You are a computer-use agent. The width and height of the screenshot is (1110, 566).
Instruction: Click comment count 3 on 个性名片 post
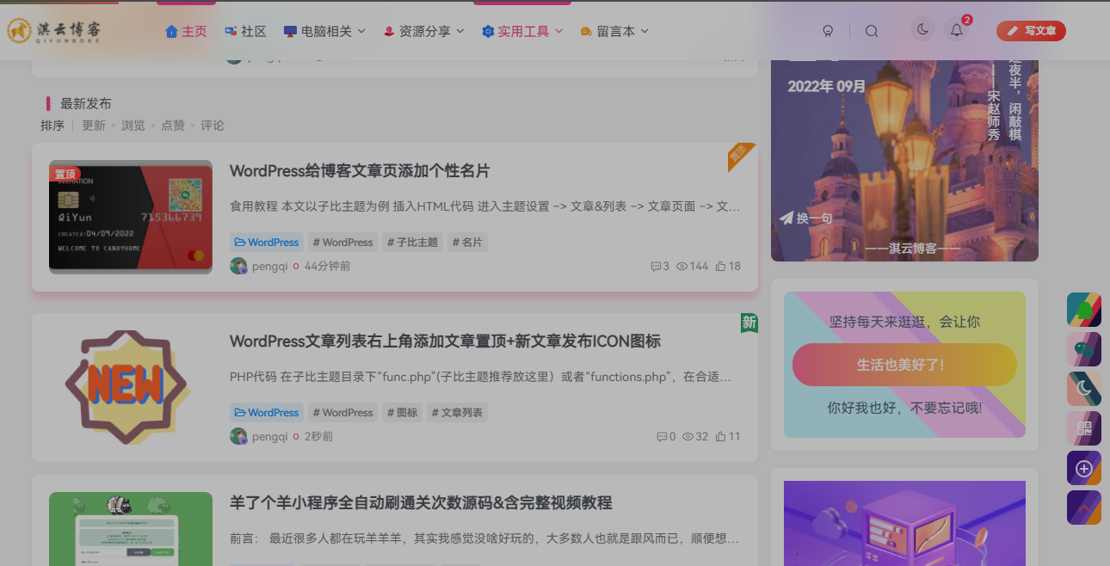click(660, 267)
